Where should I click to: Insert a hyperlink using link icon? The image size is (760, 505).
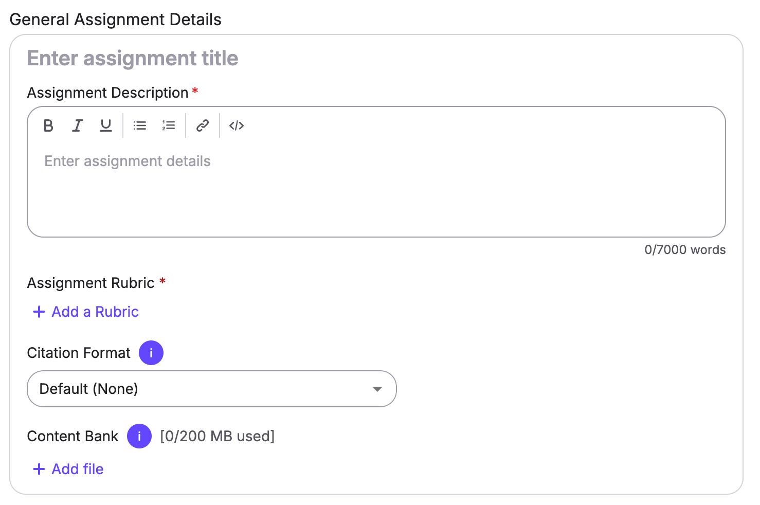203,125
